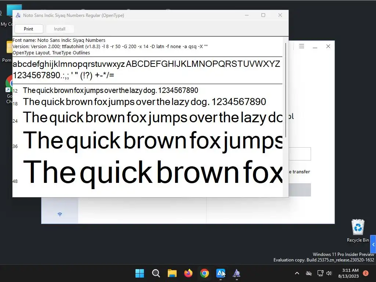Open taskbar Search
Image resolution: width=376 pixels, height=282 pixels.
point(156,273)
